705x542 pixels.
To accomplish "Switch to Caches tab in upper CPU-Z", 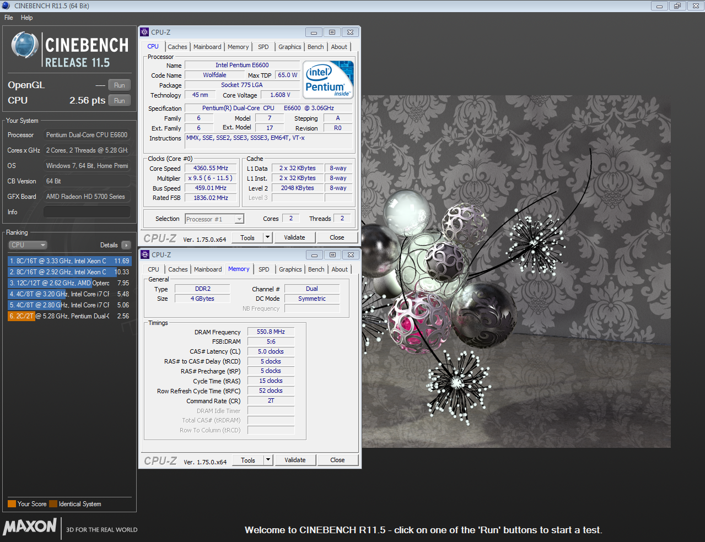I will click(x=177, y=47).
